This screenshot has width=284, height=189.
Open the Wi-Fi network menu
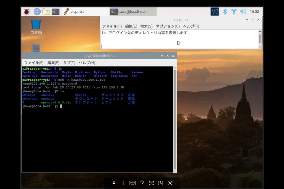click(x=234, y=12)
